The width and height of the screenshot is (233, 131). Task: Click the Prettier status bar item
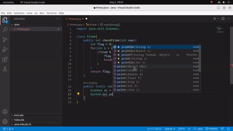pos(212,129)
